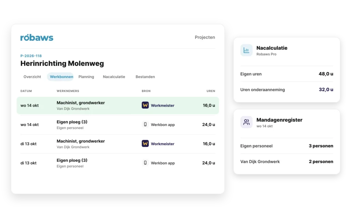Click the UREN column header

click(x=211, y=91)
